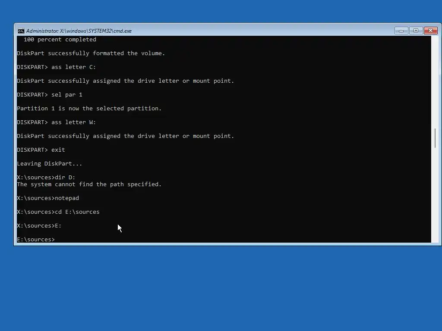Click the "X:\sources>notepad" line
The height and width of the screenshot is (331, 442).
48,198
